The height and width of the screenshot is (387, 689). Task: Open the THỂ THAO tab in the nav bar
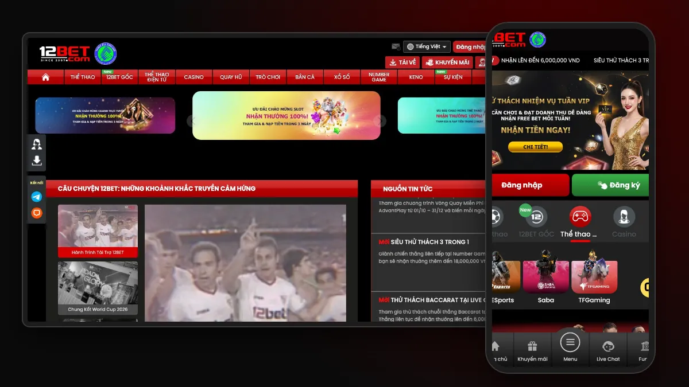tap(83, 77)
